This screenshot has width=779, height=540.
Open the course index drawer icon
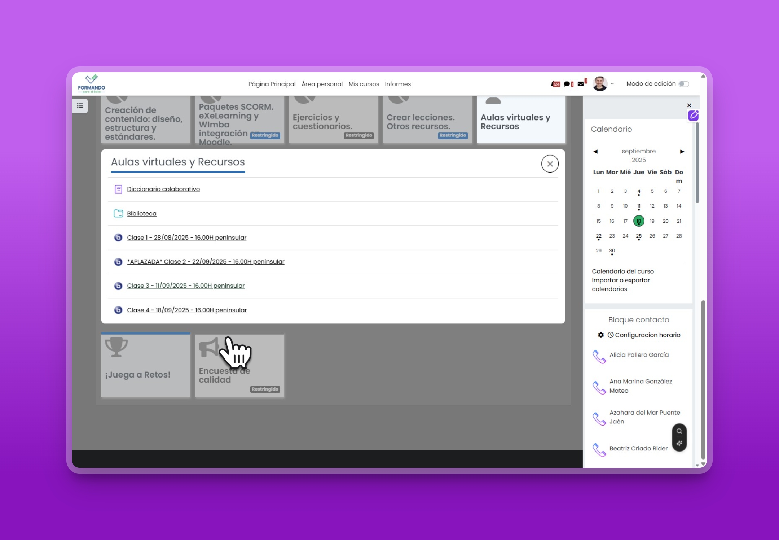(80, 105)
